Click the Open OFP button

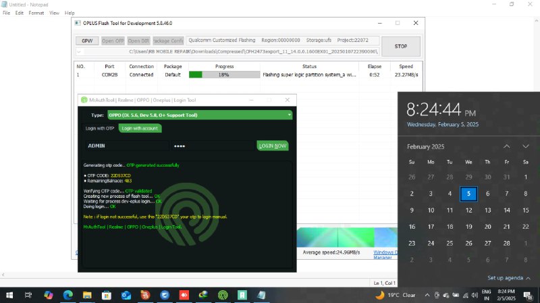click(x=113, y=40)
